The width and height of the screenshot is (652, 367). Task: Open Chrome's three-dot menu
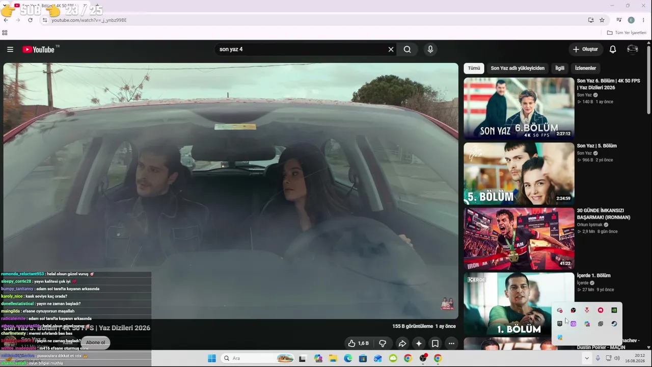(643, 20)
